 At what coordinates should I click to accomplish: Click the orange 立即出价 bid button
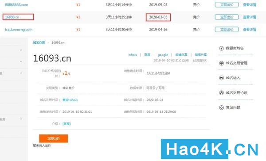click(x=54, y=138)
